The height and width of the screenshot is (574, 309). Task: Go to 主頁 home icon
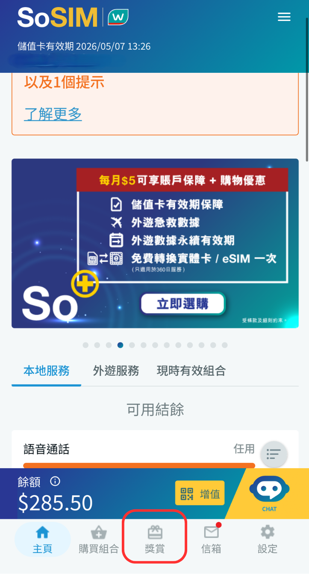point(42,539)
